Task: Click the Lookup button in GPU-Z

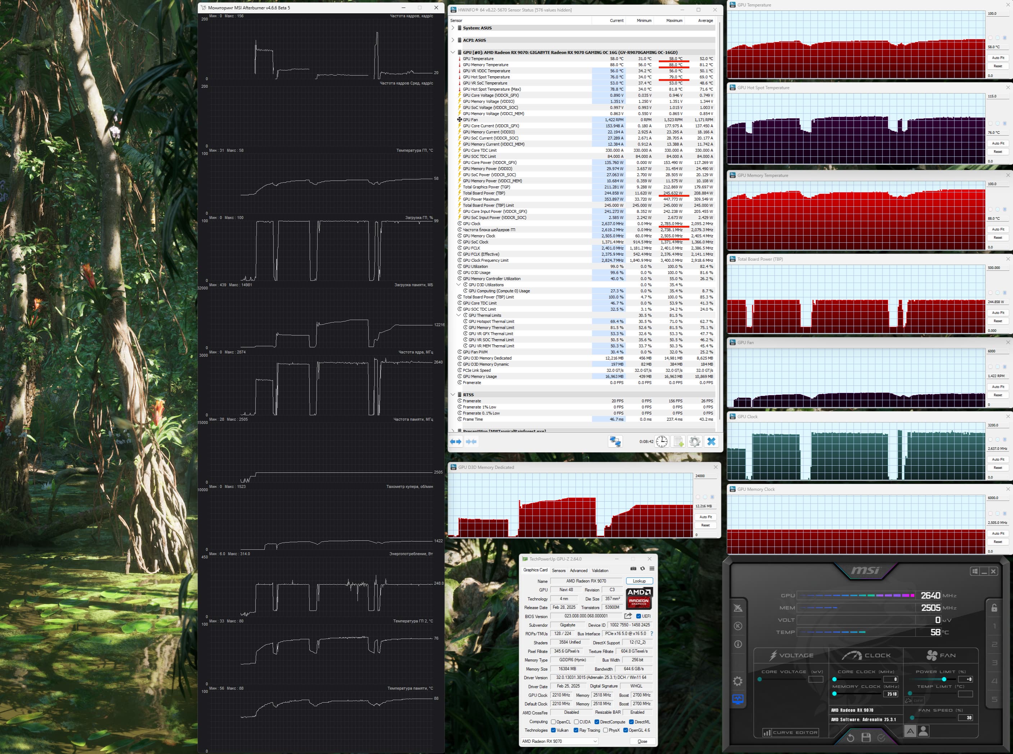Action: (x=639, y=581)
